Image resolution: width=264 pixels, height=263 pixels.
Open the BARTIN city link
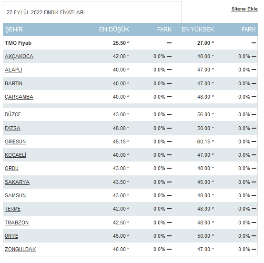click(x=13, y=83)
